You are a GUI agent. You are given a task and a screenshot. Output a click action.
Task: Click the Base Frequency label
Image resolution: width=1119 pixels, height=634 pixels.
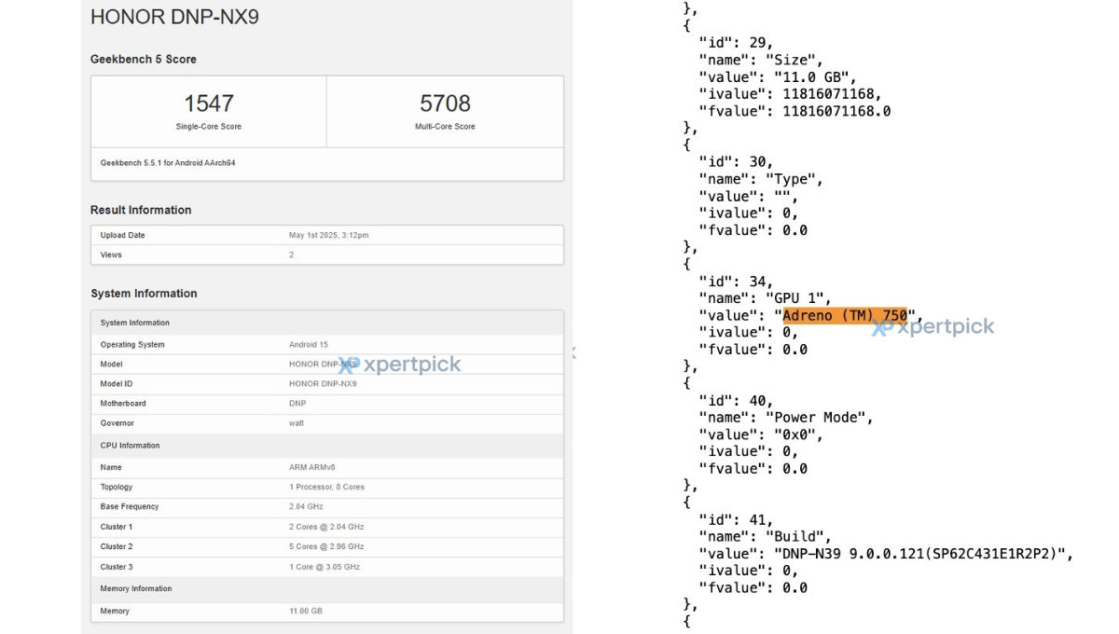click(x=130, y=507)
